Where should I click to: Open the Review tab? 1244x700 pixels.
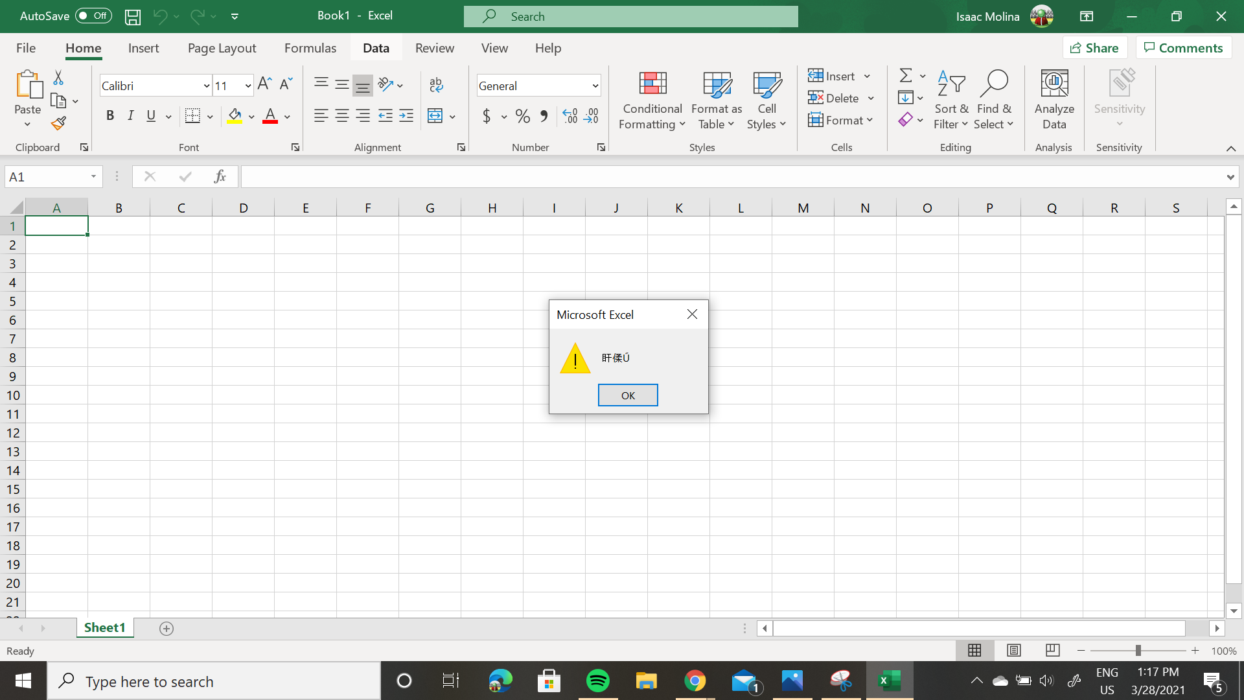point(434,47)
